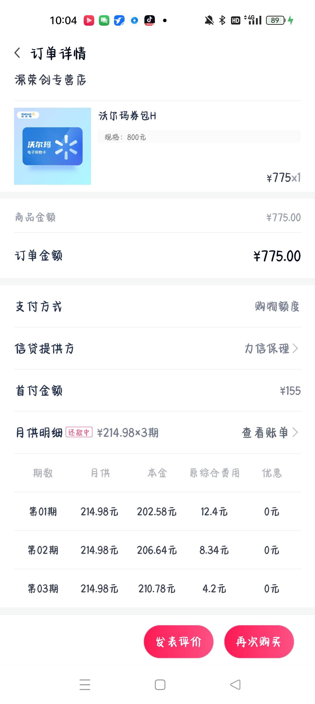Tap the 发表评价 button

pos(178,642)
